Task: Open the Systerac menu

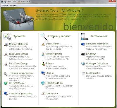Action: [x=13, y=6]
